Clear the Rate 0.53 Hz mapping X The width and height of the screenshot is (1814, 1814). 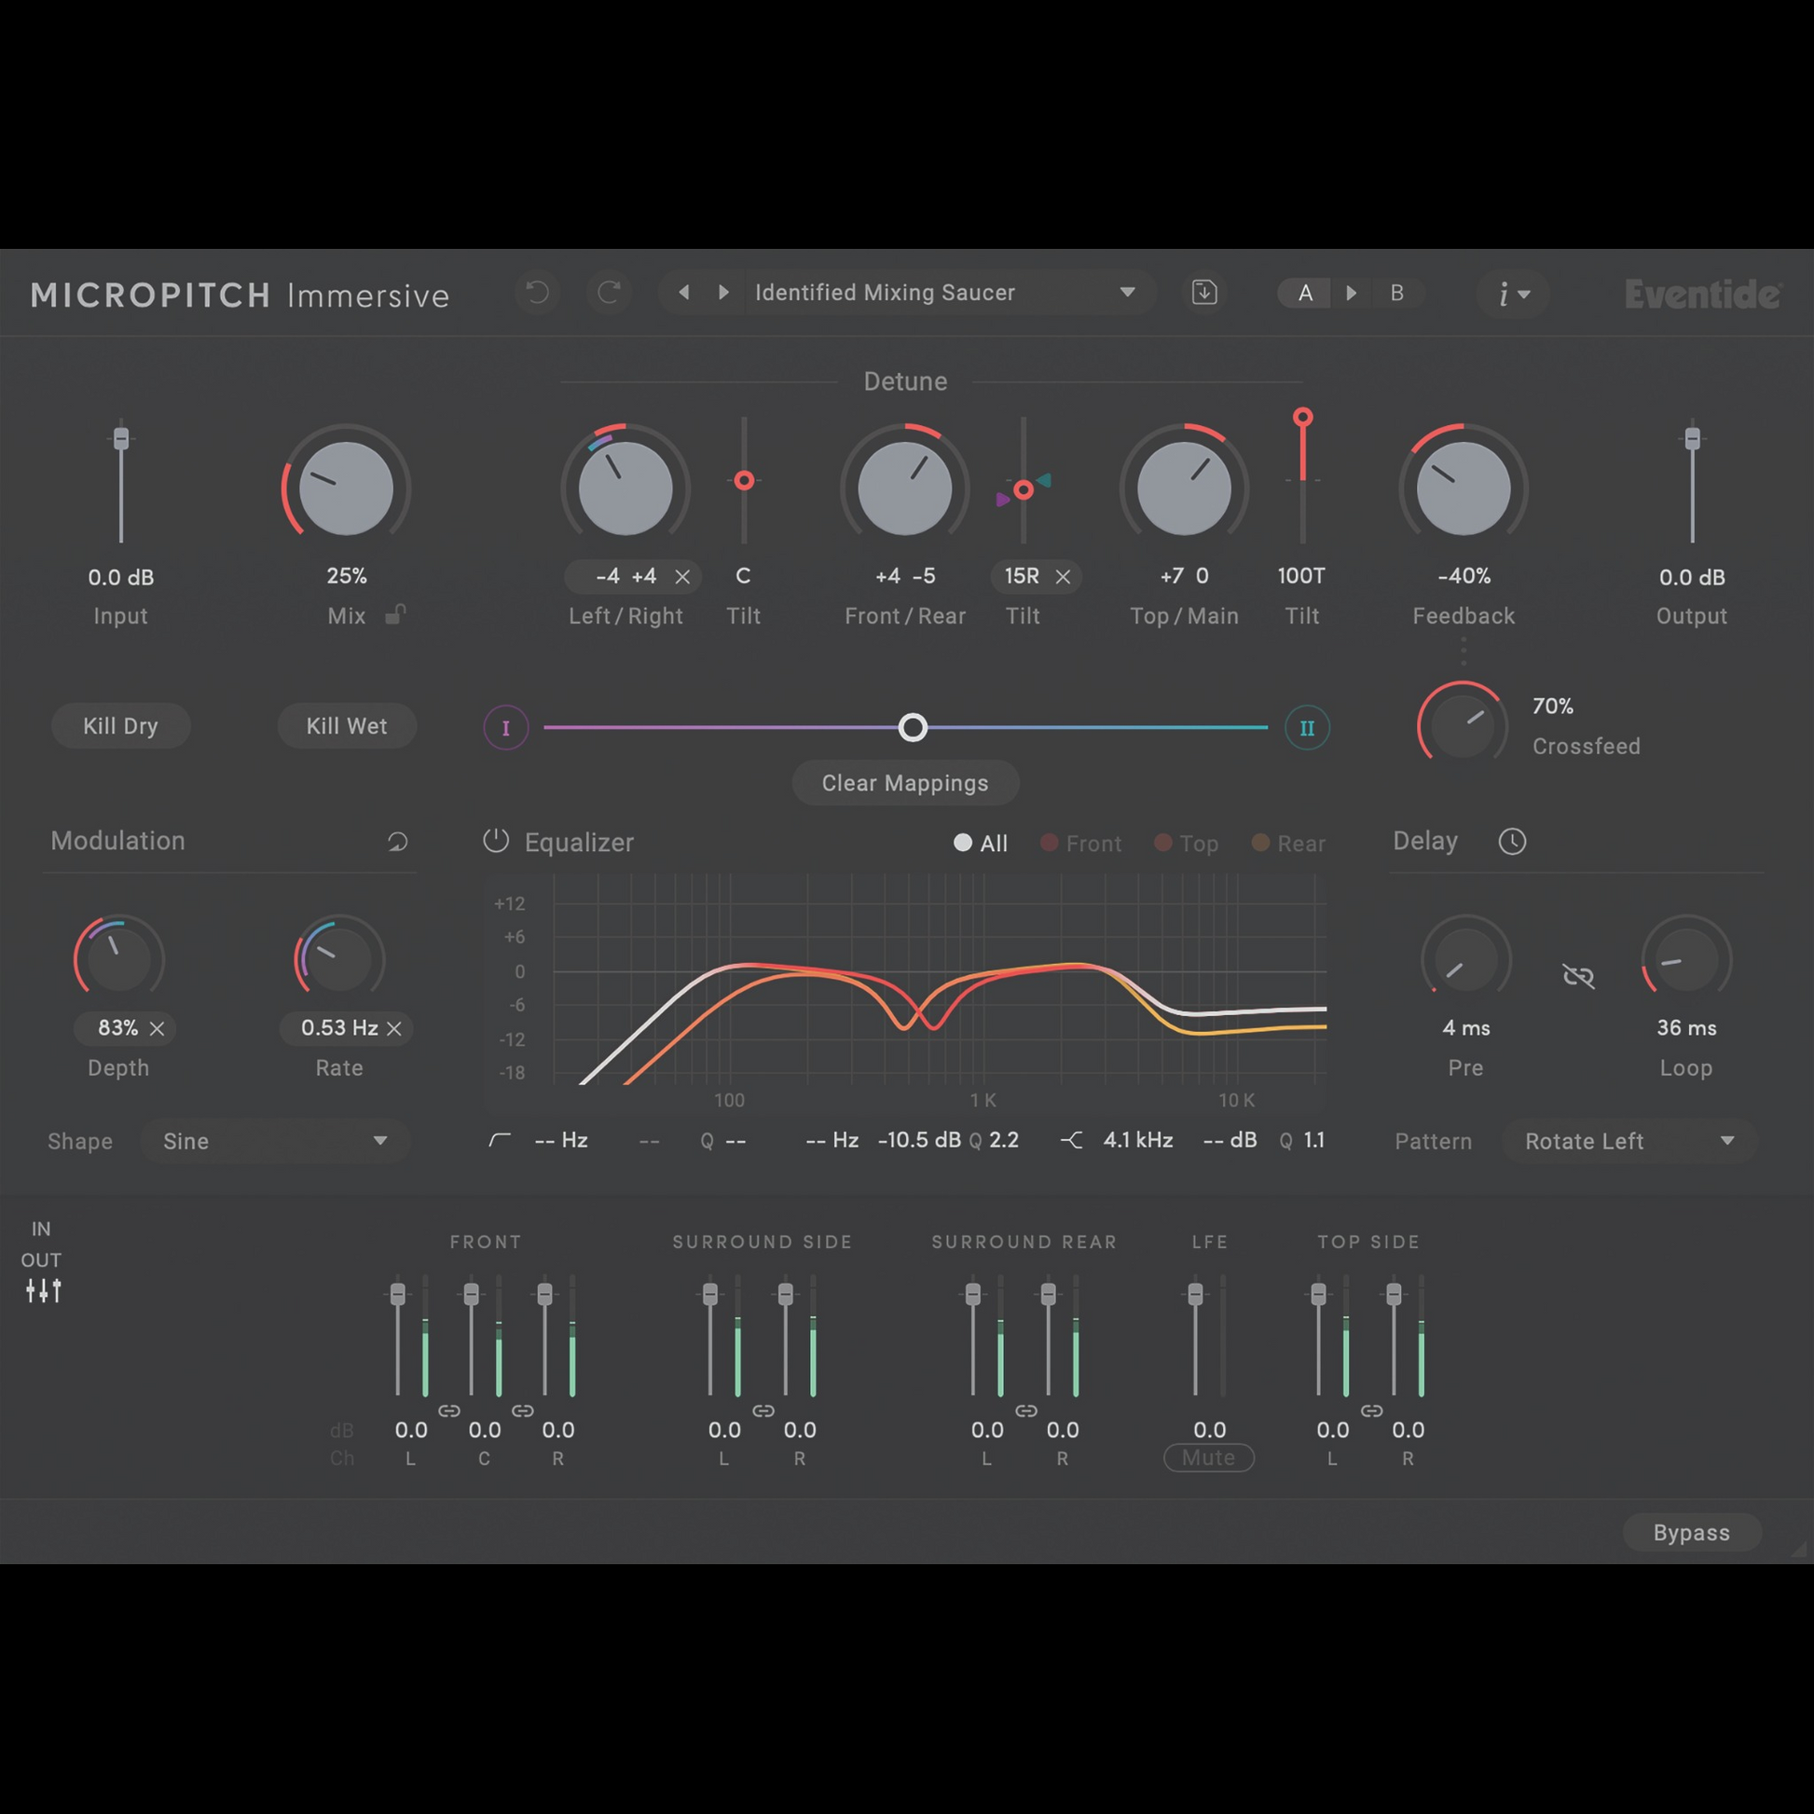394,1029
